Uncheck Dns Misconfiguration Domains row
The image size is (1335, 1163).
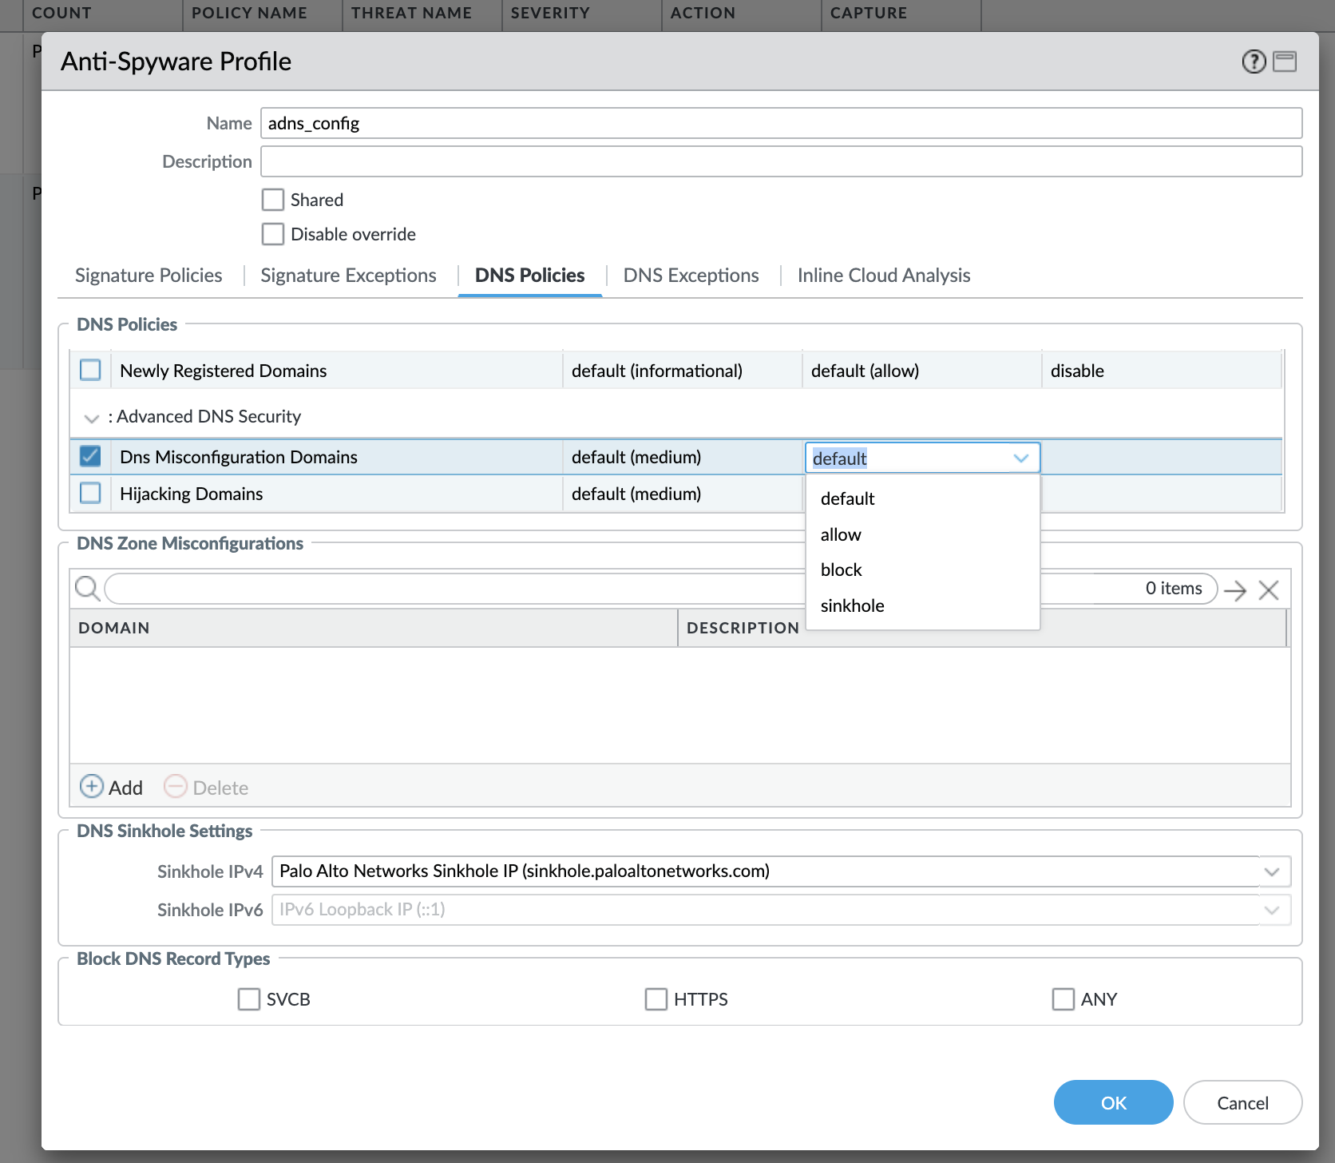90,457
